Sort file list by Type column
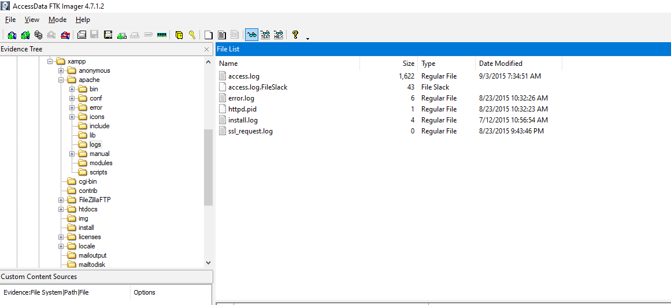This screenshot has width=671, height=305. click(x=446, y=64)
